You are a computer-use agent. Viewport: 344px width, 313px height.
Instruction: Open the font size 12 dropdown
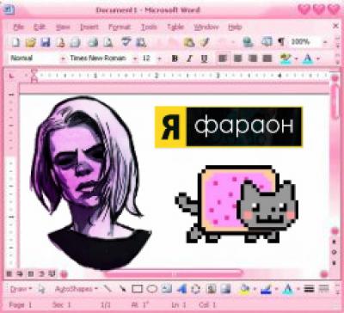coord(160,58)
